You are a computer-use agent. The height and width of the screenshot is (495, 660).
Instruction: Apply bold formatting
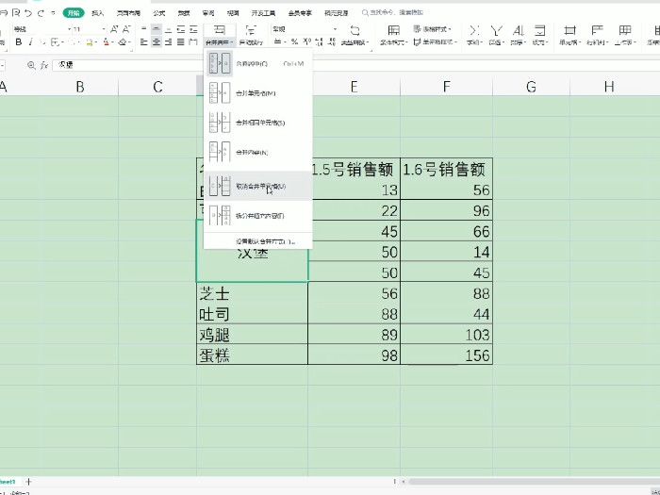click(x=19, y=41)
